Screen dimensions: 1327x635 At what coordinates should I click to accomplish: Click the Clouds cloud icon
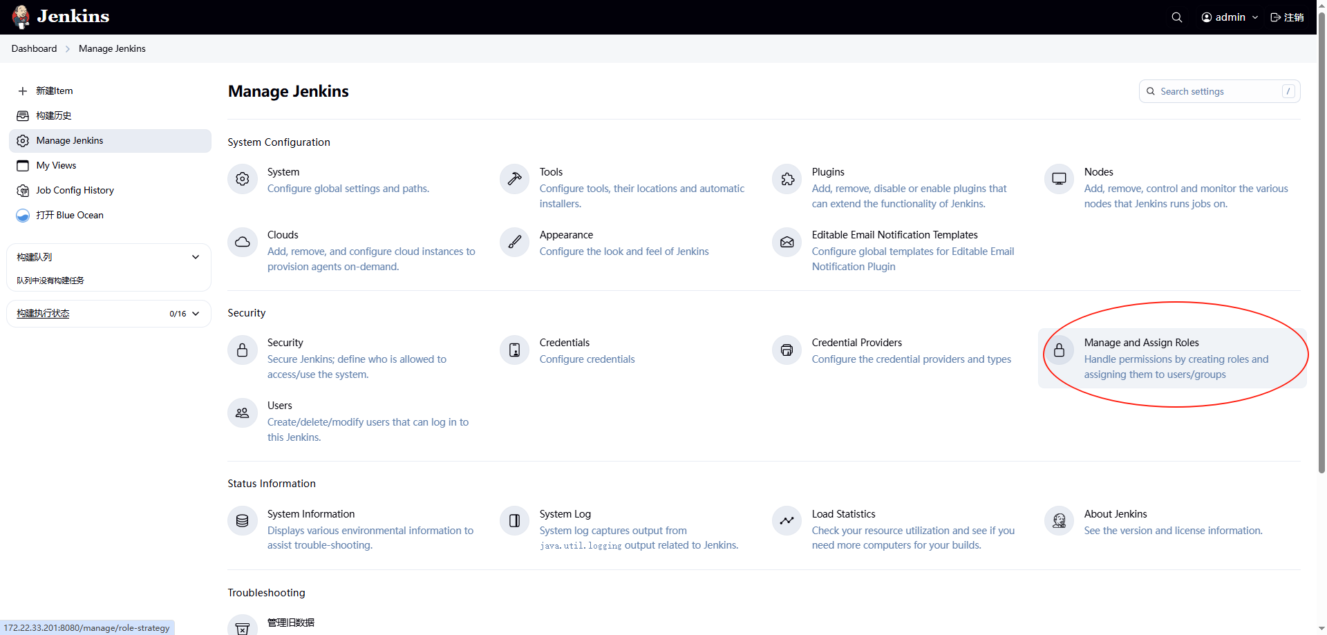pos(242,243)
